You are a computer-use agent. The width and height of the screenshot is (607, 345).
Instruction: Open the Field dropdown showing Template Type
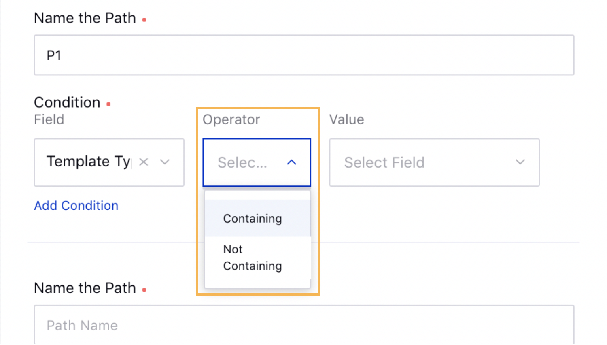(x=109, y=162)
